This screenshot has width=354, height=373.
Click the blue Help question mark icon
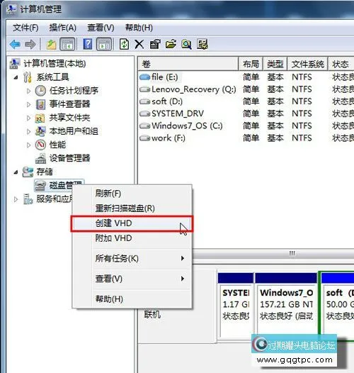tap(88, 44)
